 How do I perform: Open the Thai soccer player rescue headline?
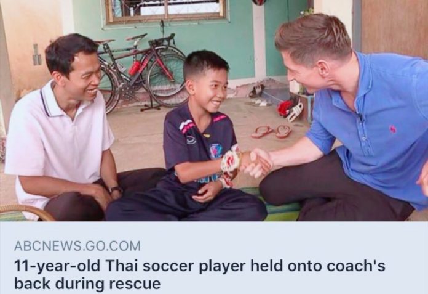click(199, 274)
